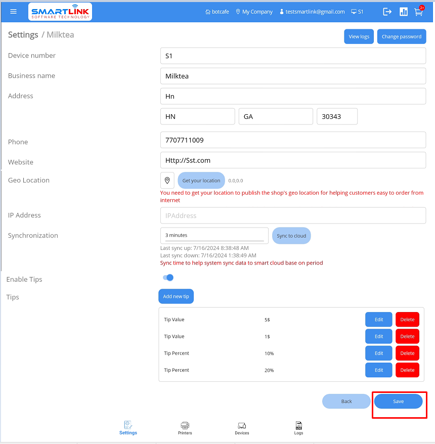Click the IP Address input field
This screenshot has width=435, height=444.
293,215
